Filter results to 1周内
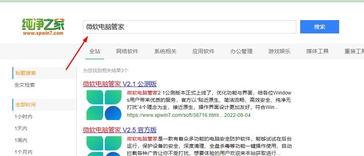364x156 pixels. pyautogui.click(x=21, y=140)
